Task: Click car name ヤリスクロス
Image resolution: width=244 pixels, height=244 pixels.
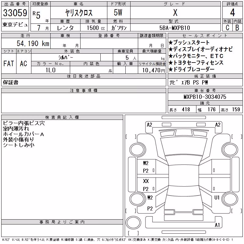Action: 79,13
